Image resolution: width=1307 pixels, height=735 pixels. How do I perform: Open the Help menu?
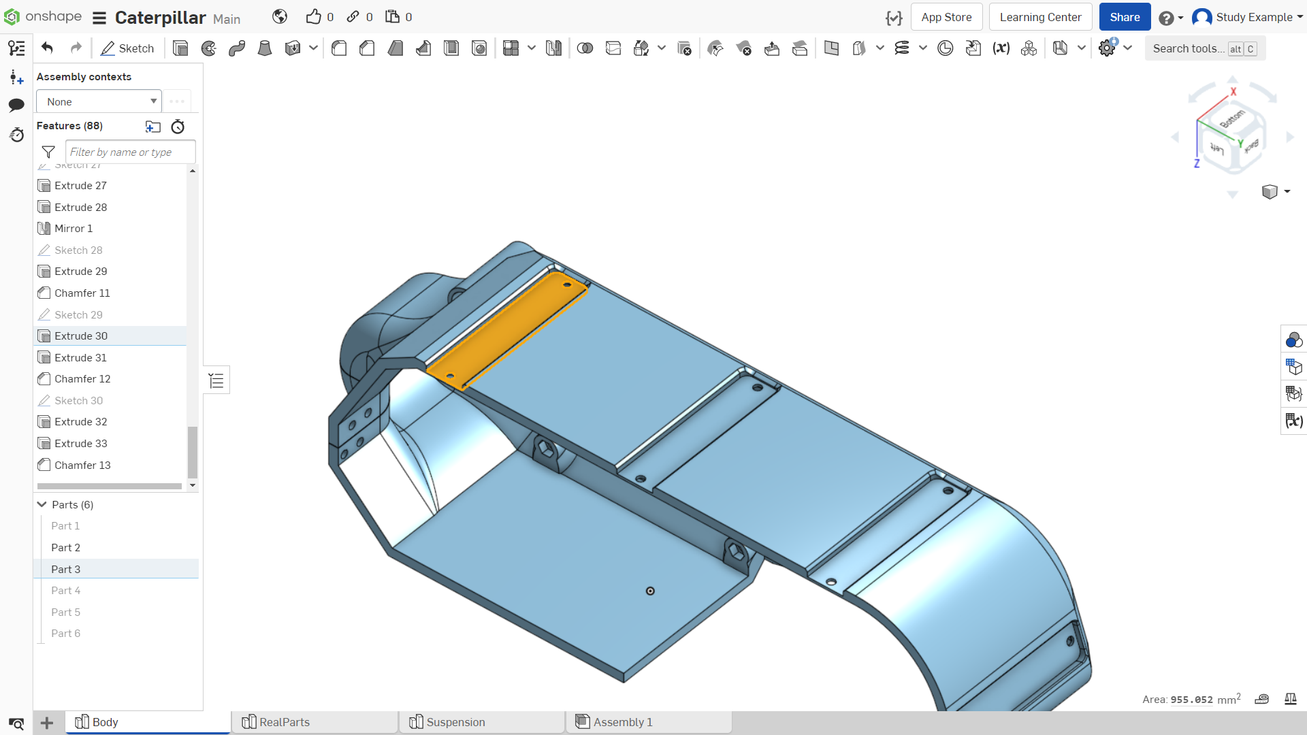click(x=1171, y=18)
